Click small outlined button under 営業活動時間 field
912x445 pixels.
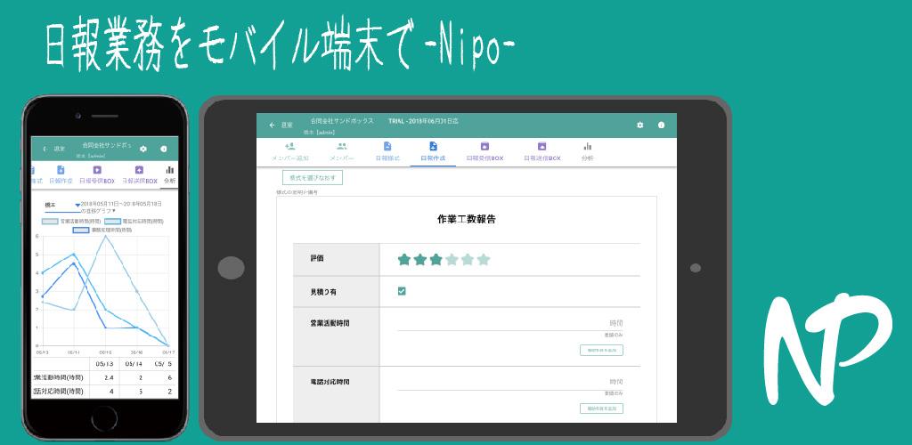[x=601, y=351]
